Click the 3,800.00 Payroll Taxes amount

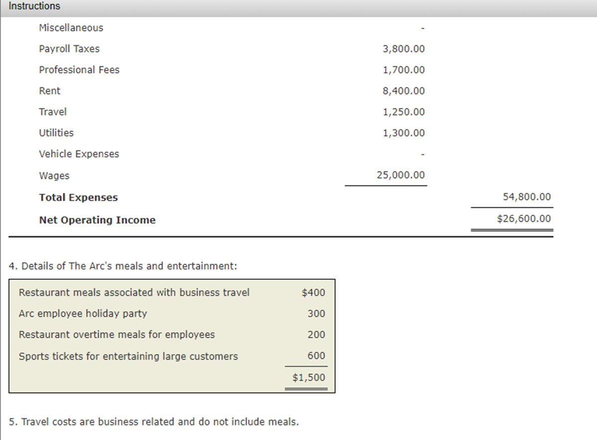[404, 49]
